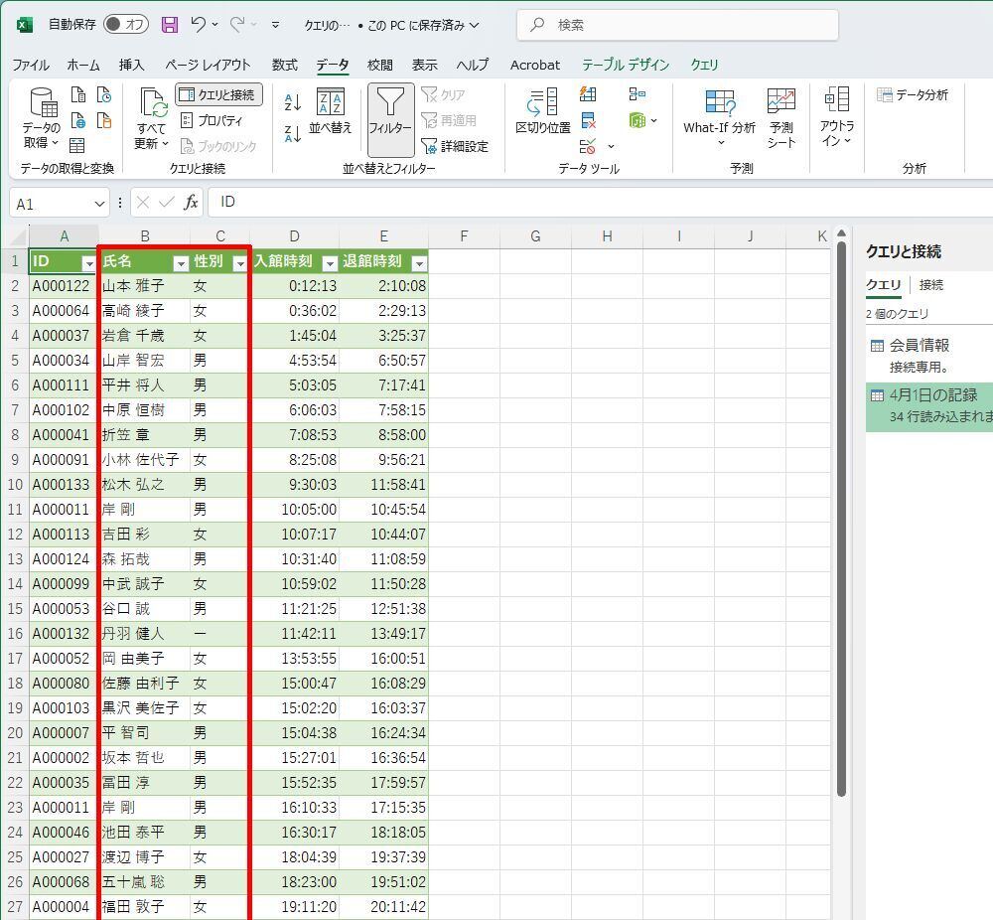Click cell with ID A000132
This screenshot has width=993, height=920.
tap(64, 634)
